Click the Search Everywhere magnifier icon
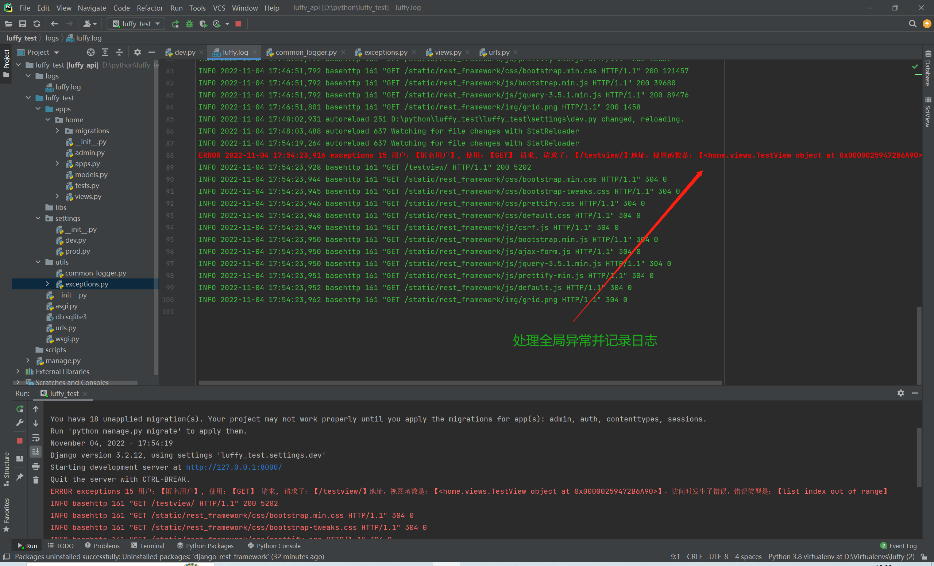This screenshot has width=934, height=566. (x=912, y=24)
